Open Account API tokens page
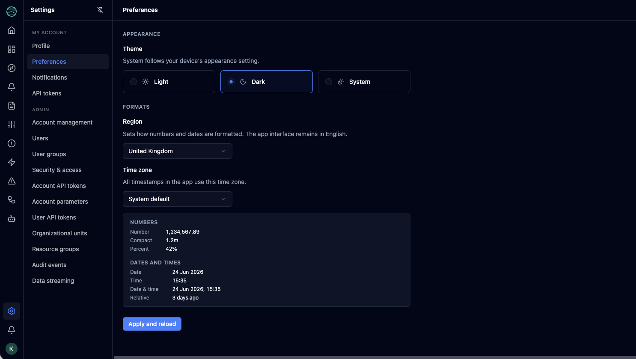 click(x=68, y=186)
